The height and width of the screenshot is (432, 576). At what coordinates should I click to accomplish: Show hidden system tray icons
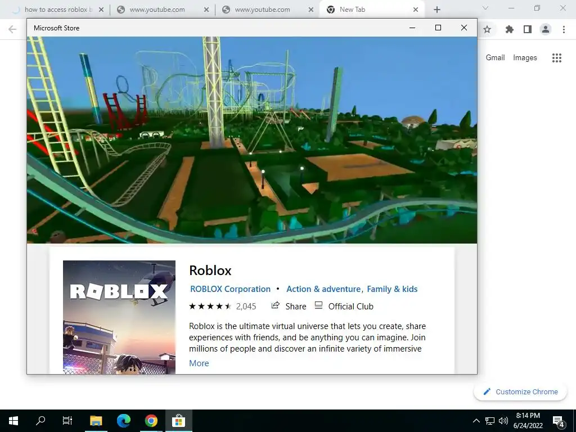tap(476, 421)
